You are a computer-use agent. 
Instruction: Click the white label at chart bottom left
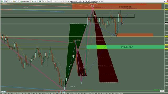pos(3,92)
